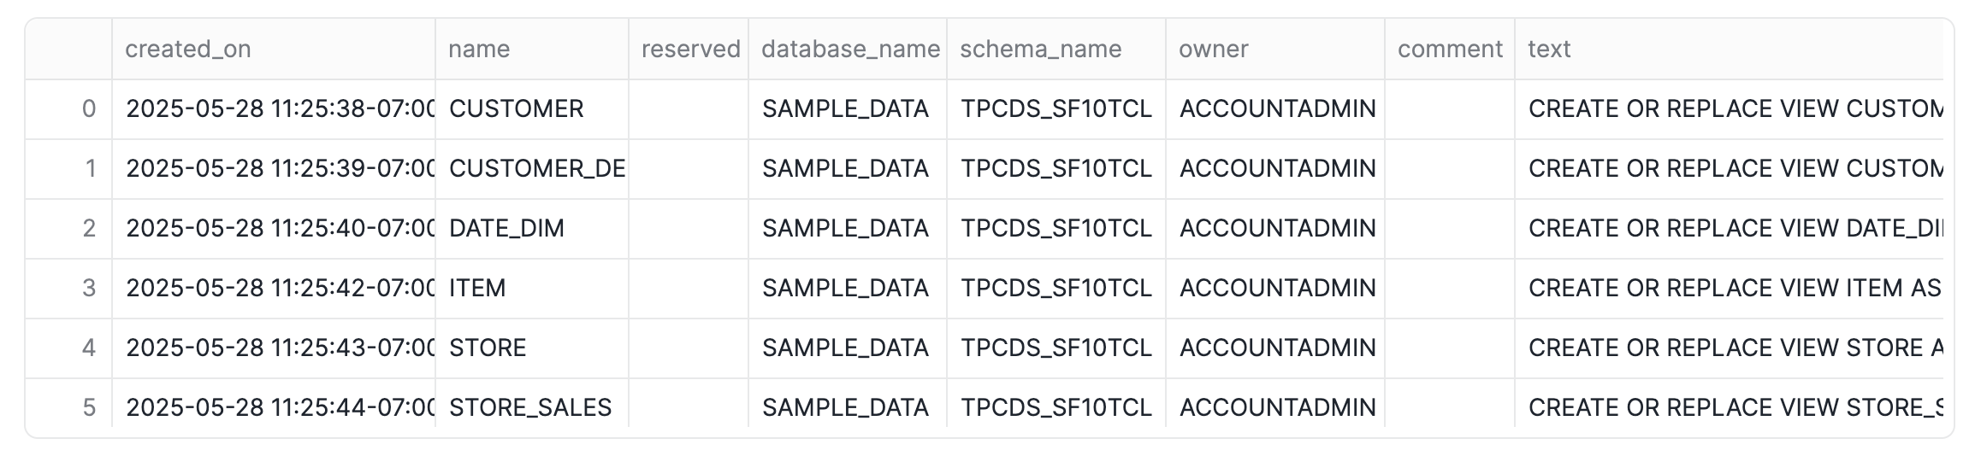Click the STORE_SALES name cell
The width and height of the screenshot is (1981, 456).
pyautogui.click(x=532, y=407)
